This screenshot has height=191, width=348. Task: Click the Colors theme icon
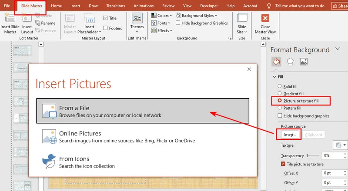click(x=154, y=16)
